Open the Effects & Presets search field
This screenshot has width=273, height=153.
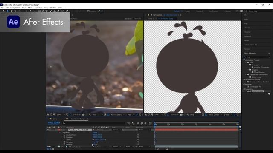click(x=257, y=57)
